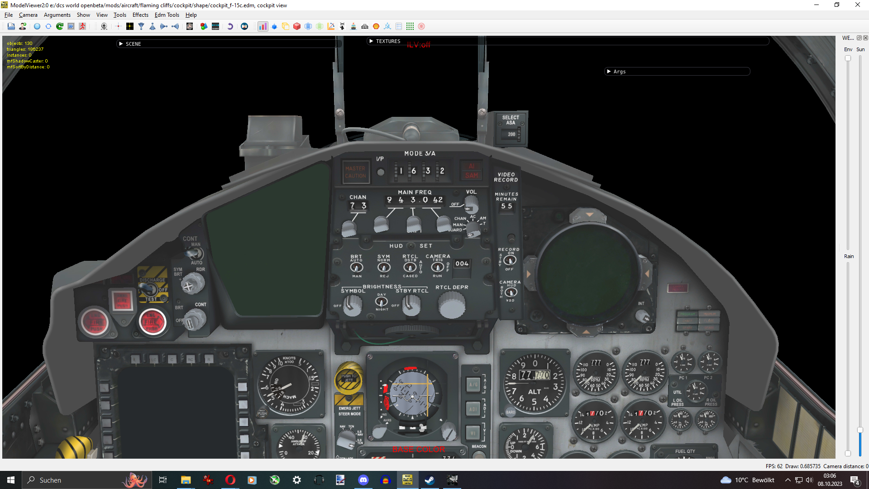Click the blue sphere toolbar icon
This screenshot has width=869, height=489.
[x=37, y=26]
